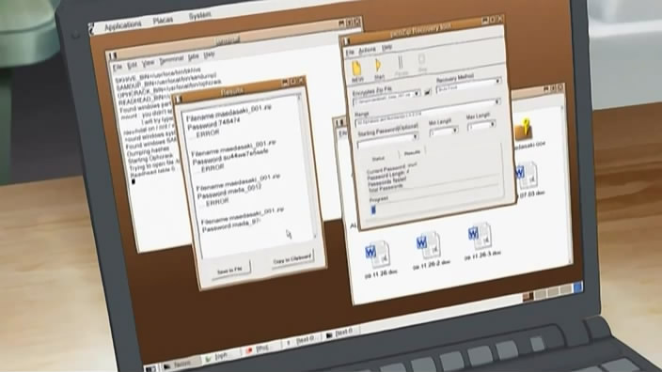Click the Copy to Clipboard button
The image size is (662, 372).
[292, 258]
